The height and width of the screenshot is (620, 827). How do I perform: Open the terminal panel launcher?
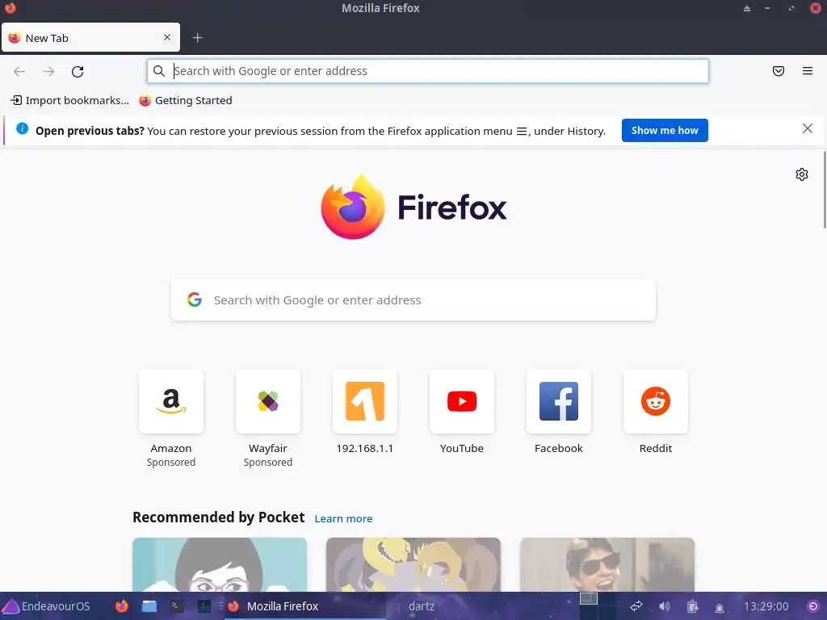coord(177,606)
